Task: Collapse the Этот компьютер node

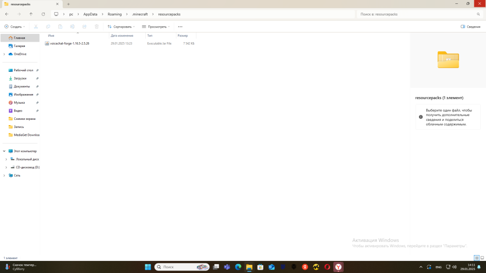Action: click(x=4, y=151)
